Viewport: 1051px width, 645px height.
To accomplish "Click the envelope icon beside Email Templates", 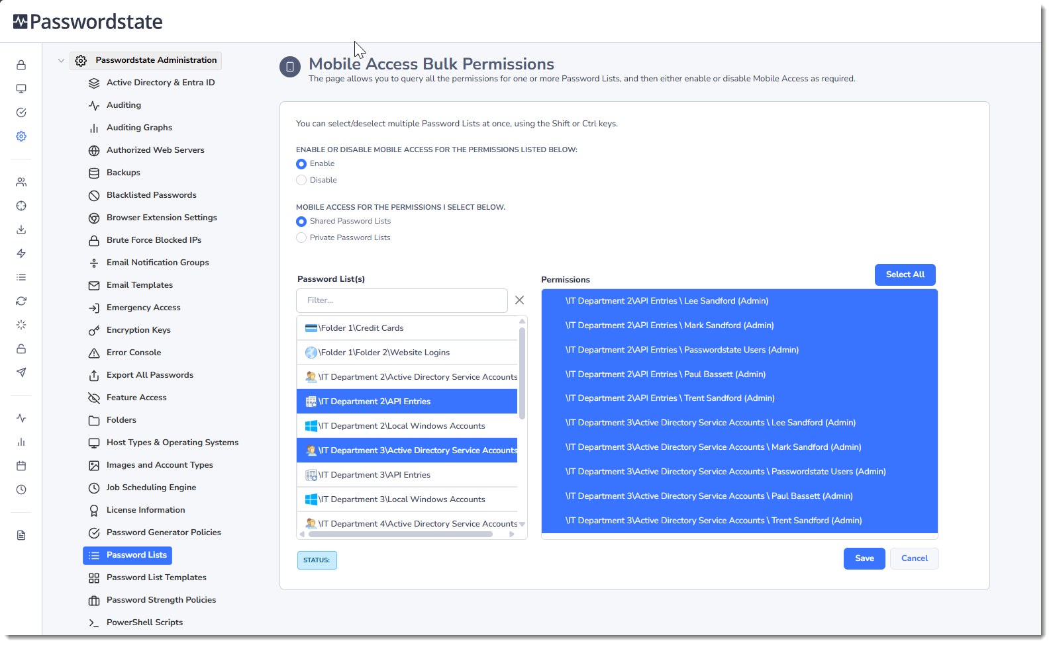I will 94,286.
